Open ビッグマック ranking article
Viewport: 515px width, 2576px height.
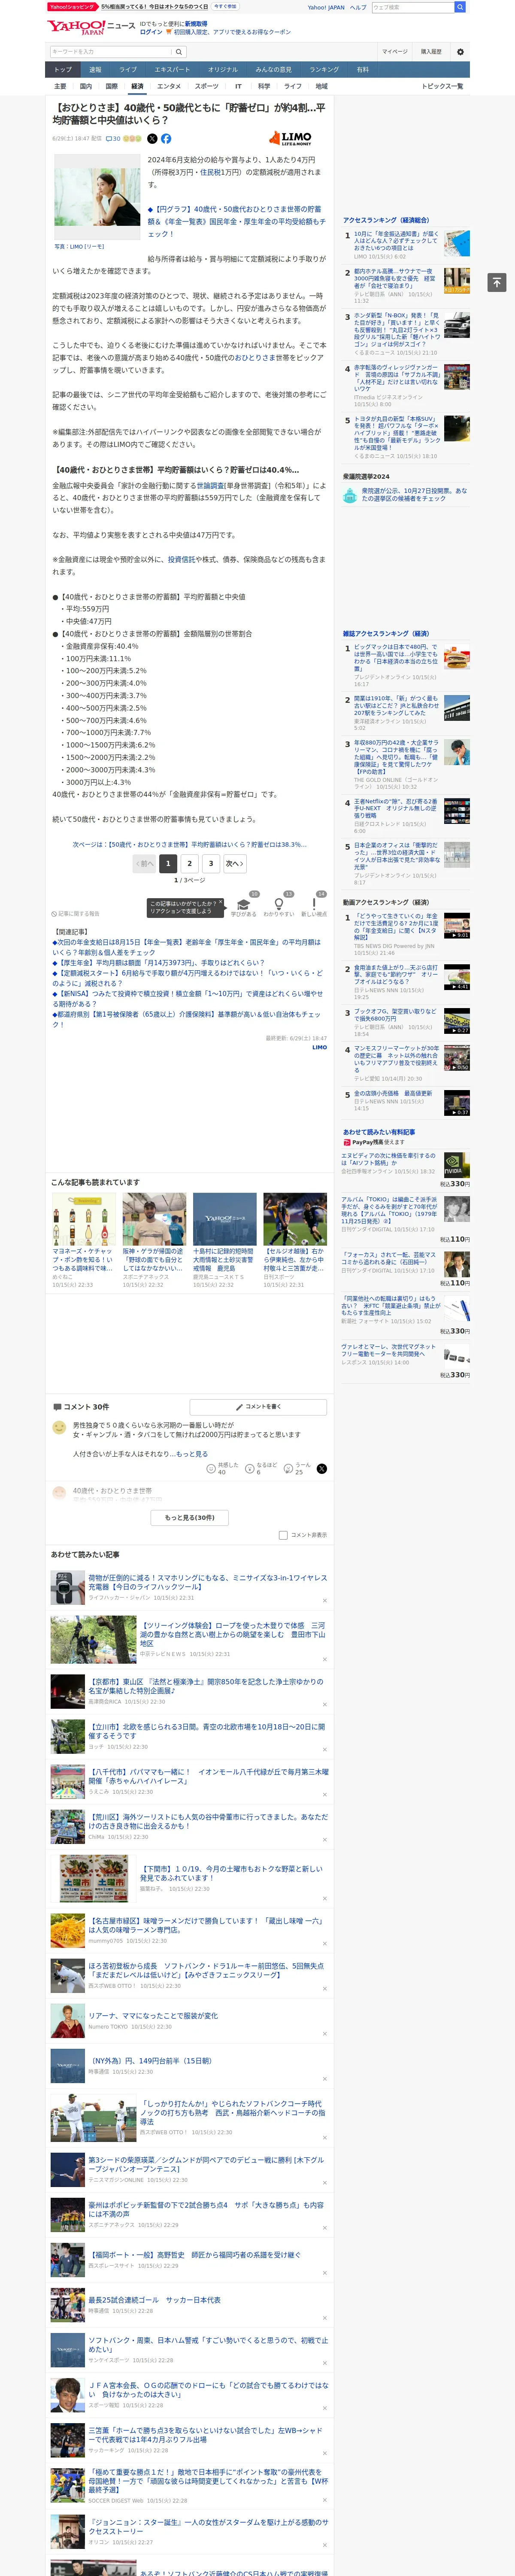pyautogui.click(x=397, y=659)
